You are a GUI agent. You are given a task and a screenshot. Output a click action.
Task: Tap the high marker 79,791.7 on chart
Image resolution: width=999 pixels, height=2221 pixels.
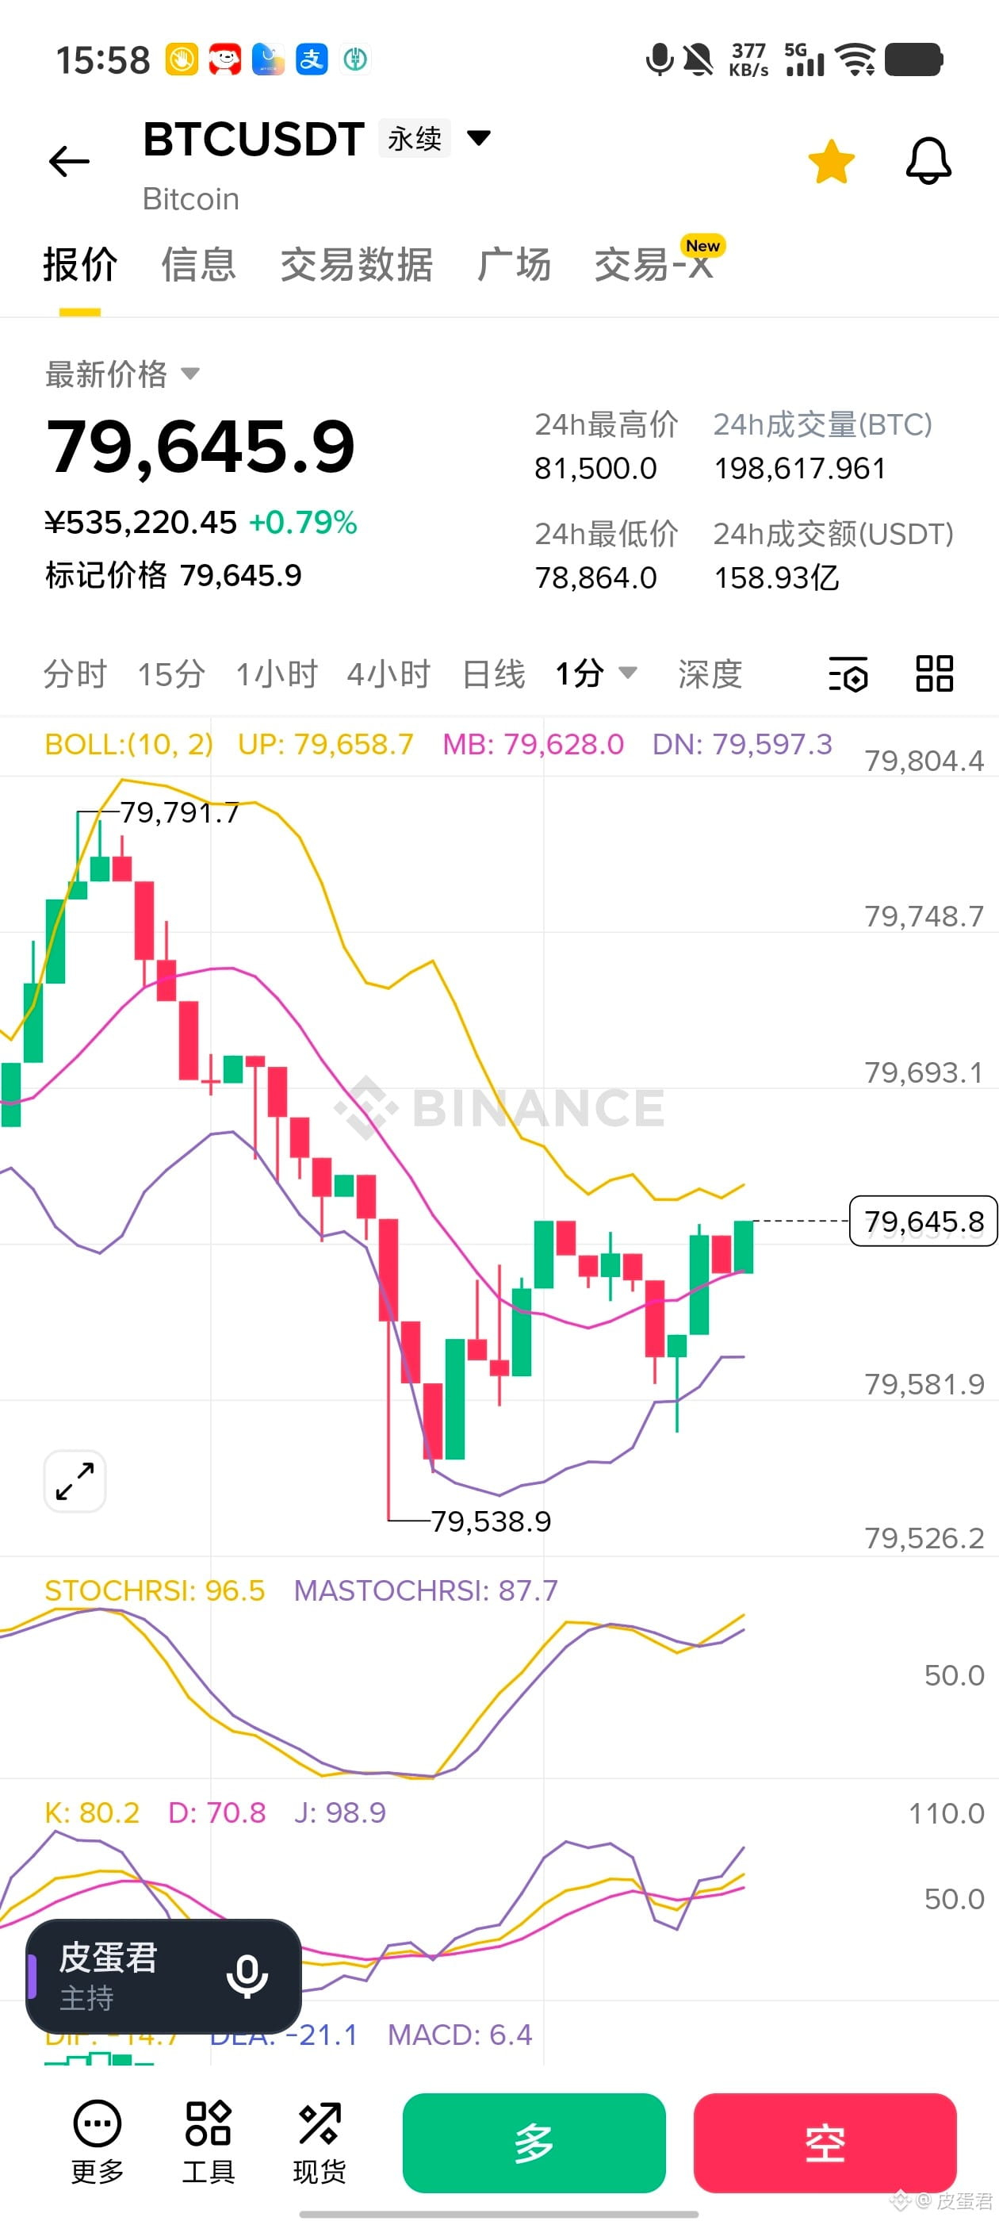[x=180, y=812]
